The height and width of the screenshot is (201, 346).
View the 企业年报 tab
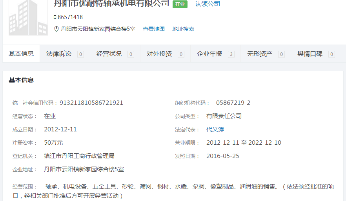[x=209, y=54]
